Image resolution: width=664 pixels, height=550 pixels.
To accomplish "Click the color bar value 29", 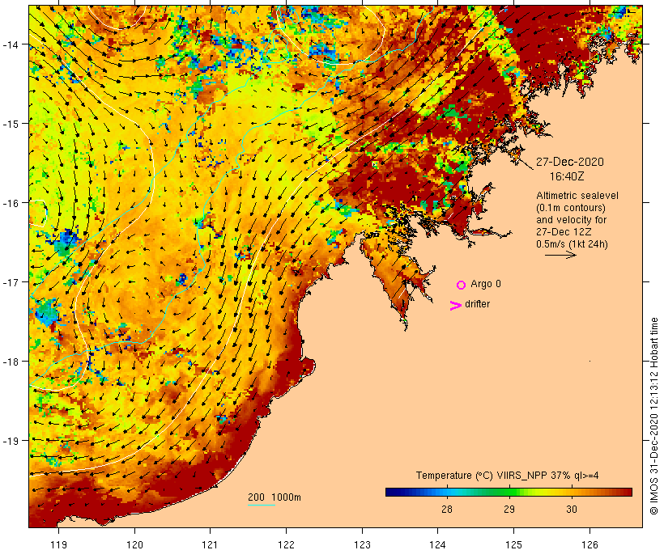I will coord(509,509).
